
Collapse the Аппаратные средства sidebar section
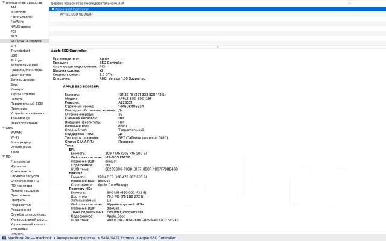coord(4,2)
